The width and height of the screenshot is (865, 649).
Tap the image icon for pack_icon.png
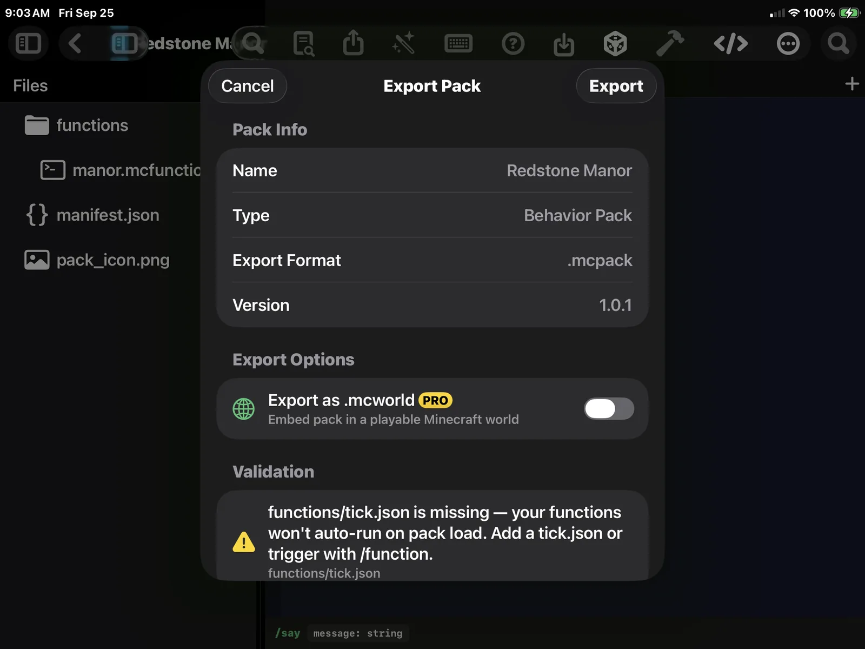(x=37, y=260)
